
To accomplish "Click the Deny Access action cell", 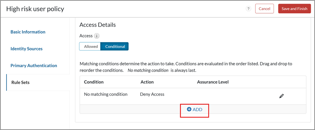I will tap(152, 94).
